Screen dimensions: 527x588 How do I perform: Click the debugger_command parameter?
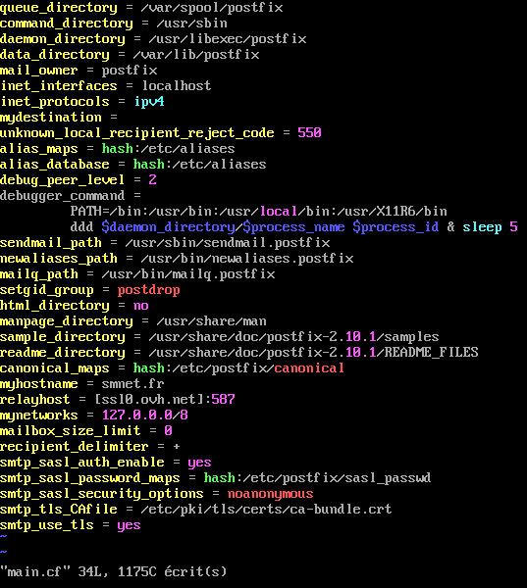pyautogui.click(x=63, y=196)
